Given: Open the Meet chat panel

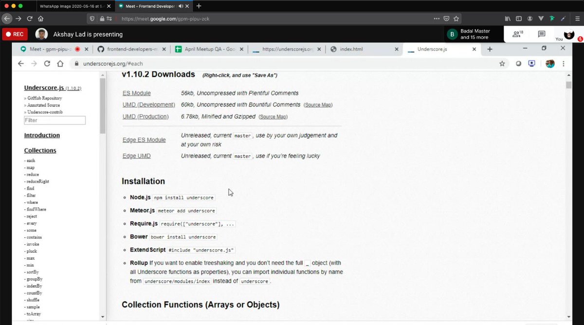Looking at the screenshot, I should (x=542, y=34).
